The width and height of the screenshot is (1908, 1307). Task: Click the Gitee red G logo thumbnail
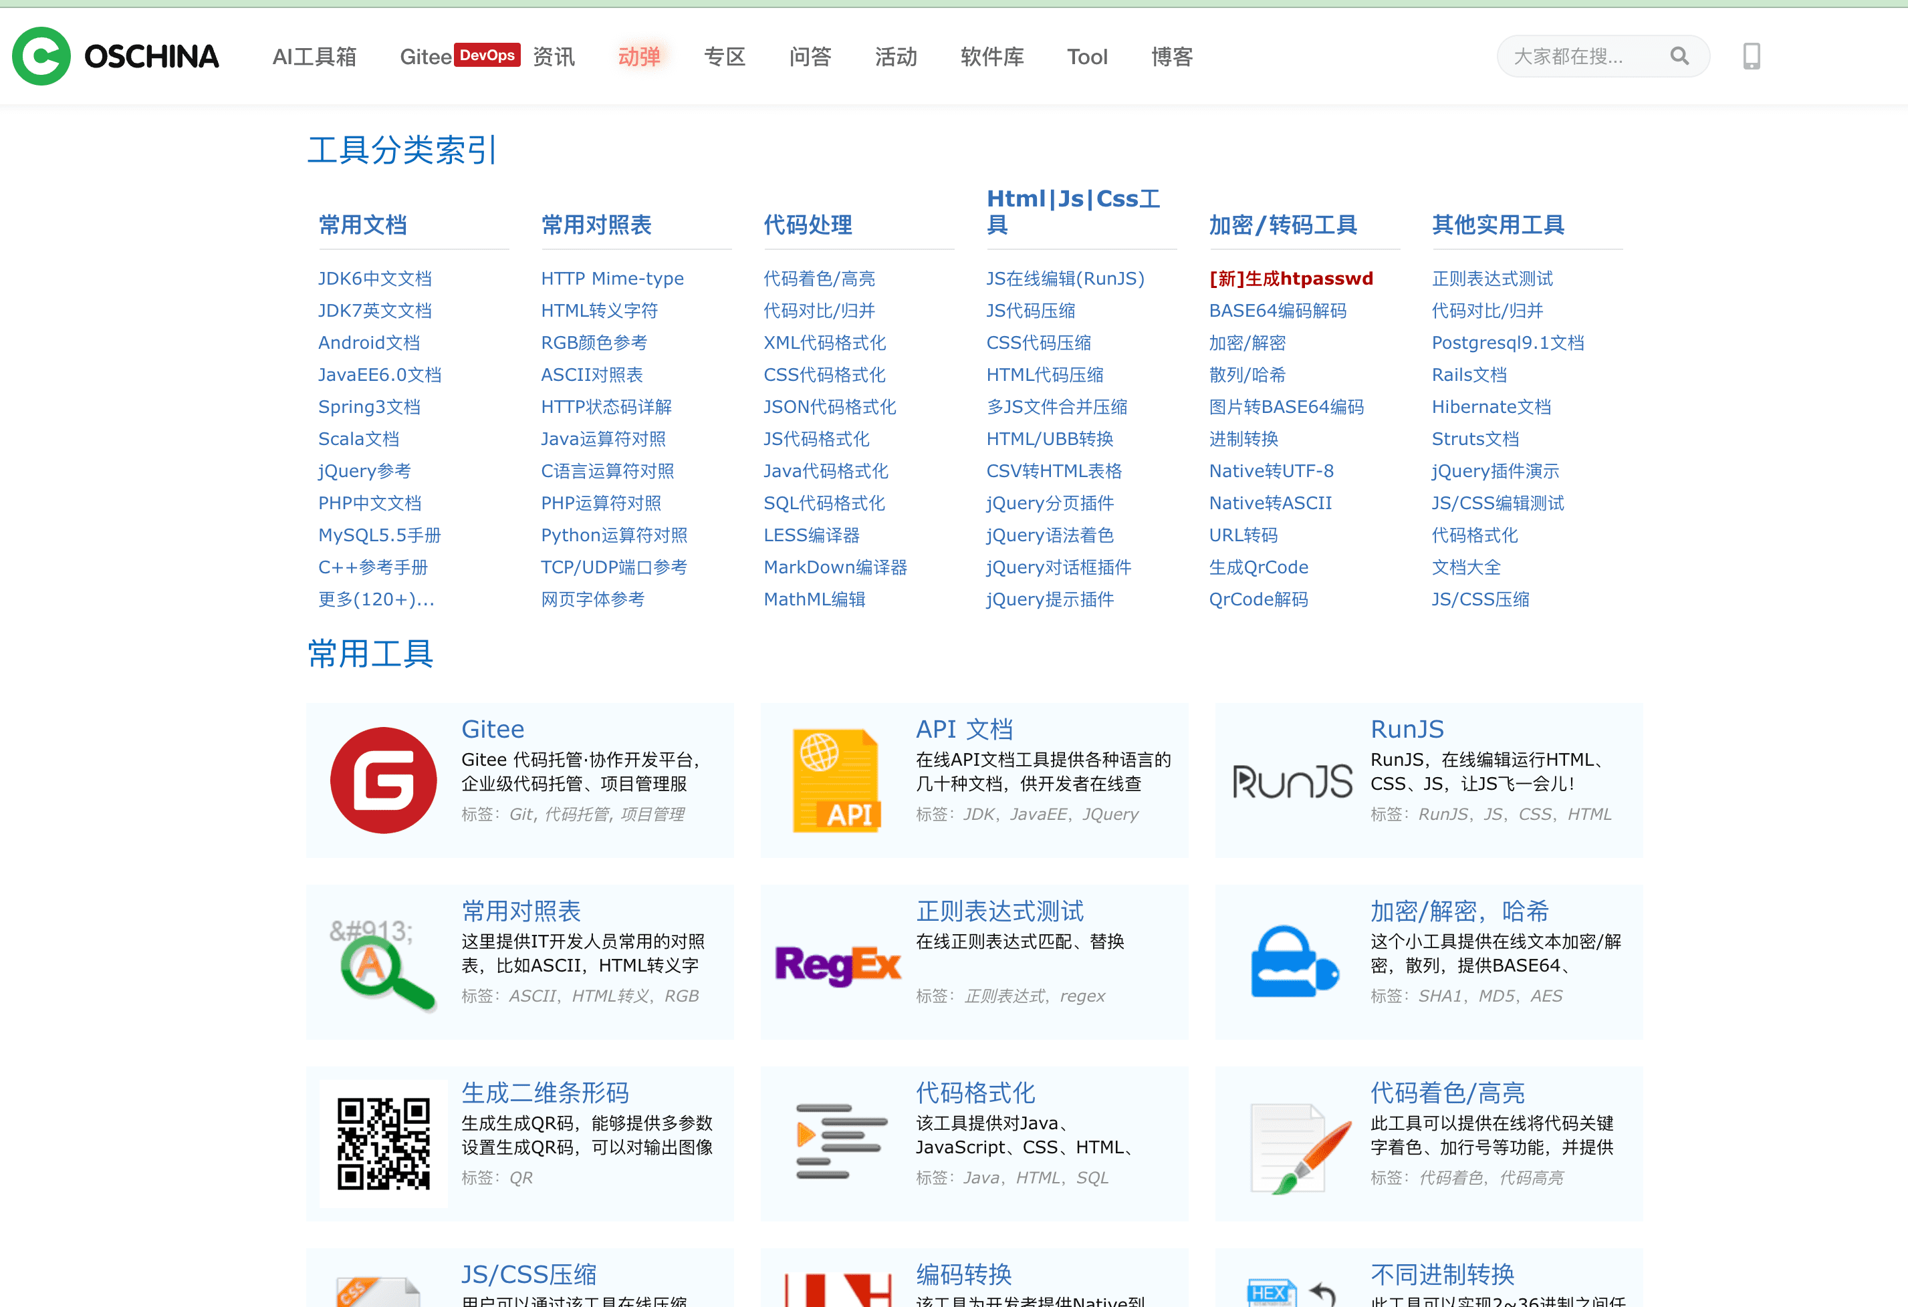[x=384, y=779]
